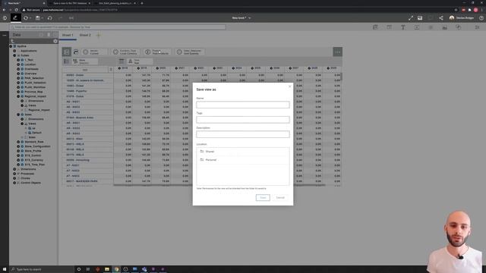
Task: Collapse the Cubes tree node
Action: [14, 55]
